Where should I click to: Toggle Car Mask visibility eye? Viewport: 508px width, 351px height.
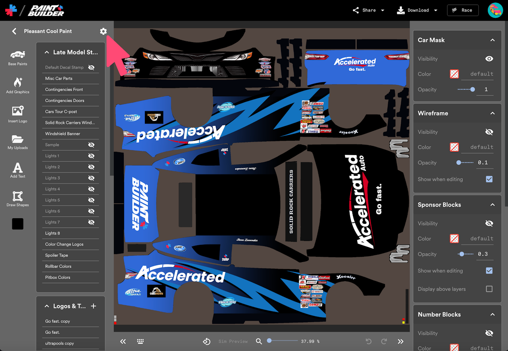(489, 59)
